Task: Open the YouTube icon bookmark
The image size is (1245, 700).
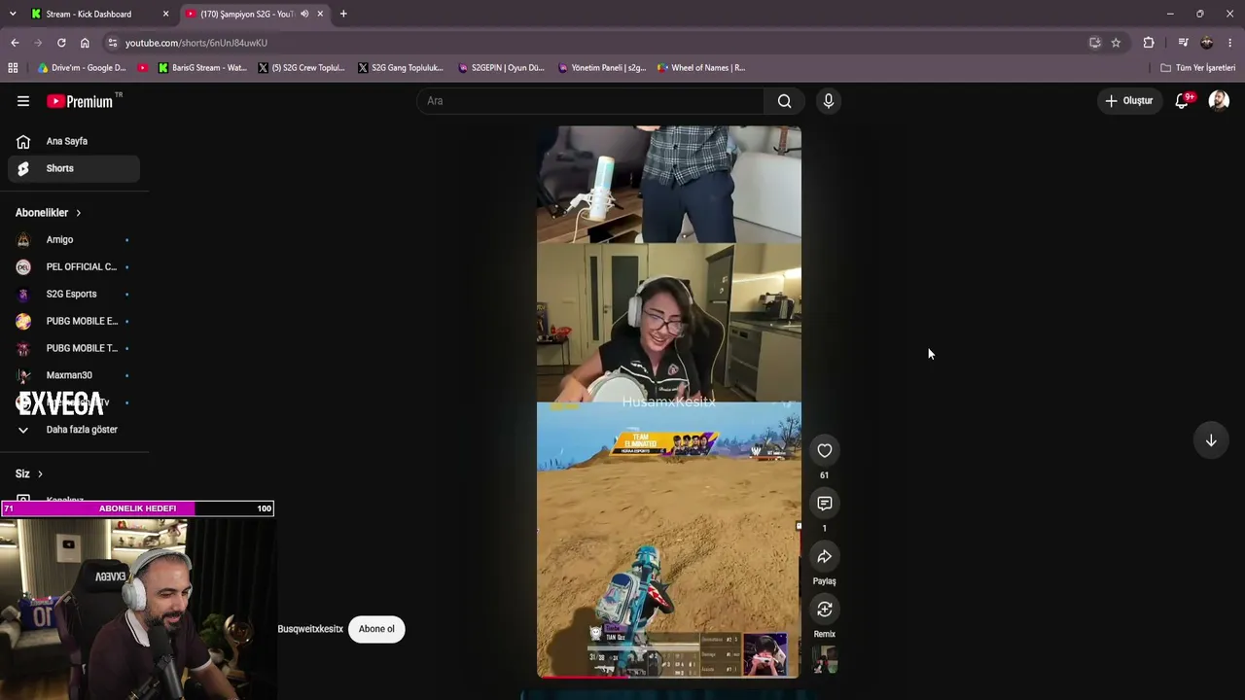Action: click(143, 68)
